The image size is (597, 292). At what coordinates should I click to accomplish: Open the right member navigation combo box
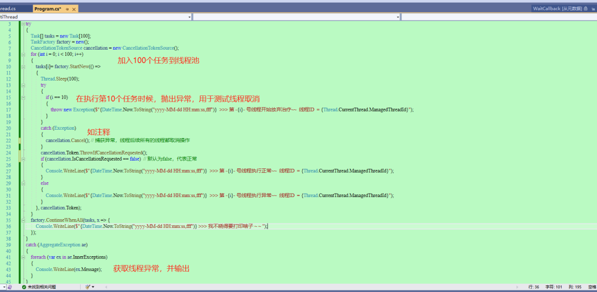[499, 17]
